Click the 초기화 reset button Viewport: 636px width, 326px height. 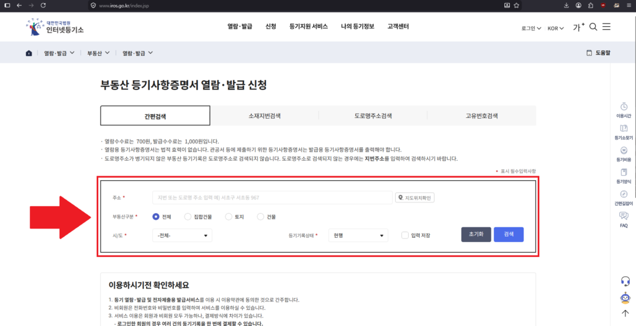click(x=476, y=234)
